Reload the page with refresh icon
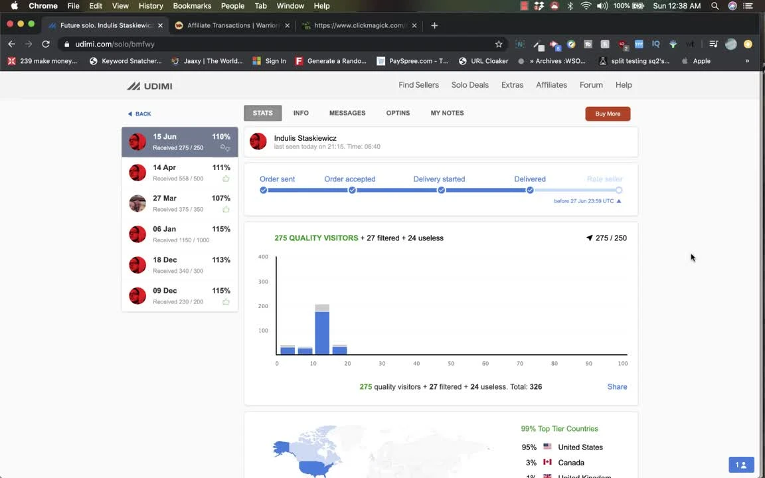 click(46, 44)
